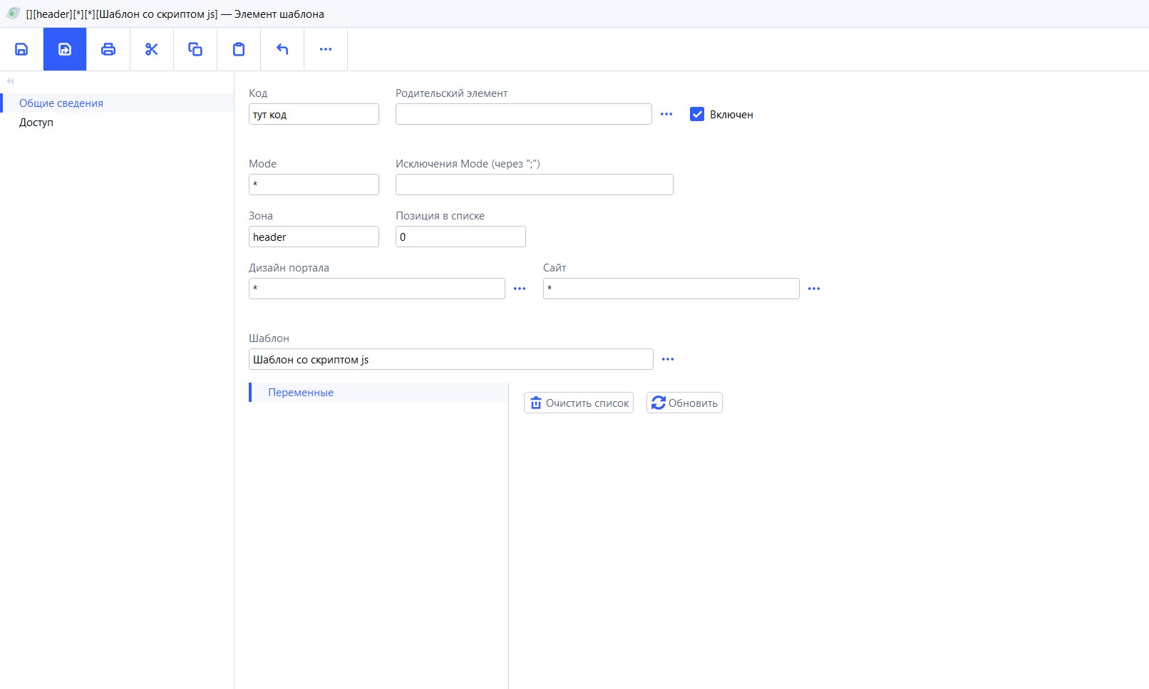Viewport: 1149px width, 689px height.
Task: Click into the Зона input field
Action: 314,237
